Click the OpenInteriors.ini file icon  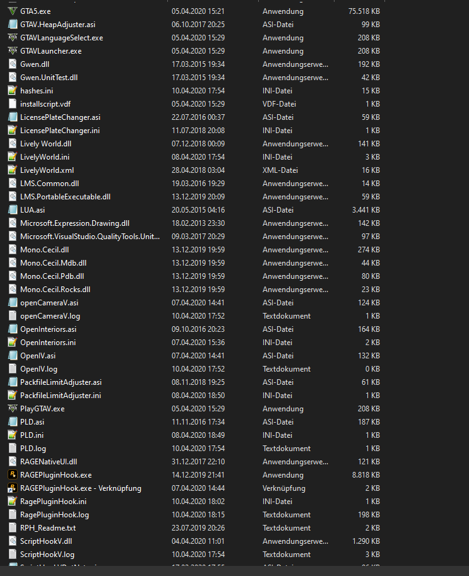(x=13, y=343)
